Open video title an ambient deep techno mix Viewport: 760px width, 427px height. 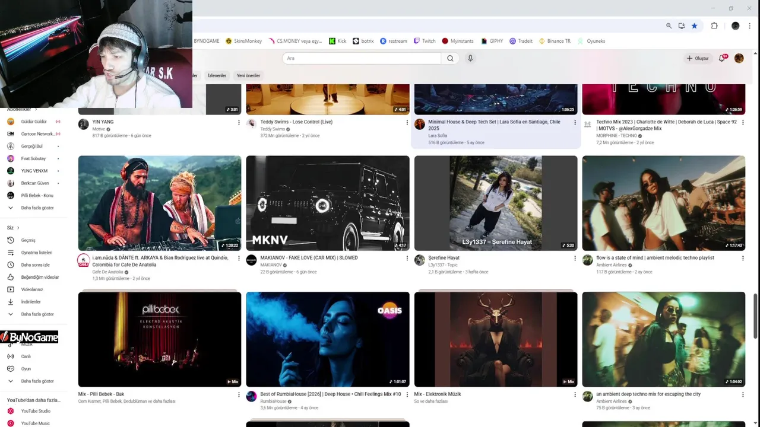[x=648, y=394]
